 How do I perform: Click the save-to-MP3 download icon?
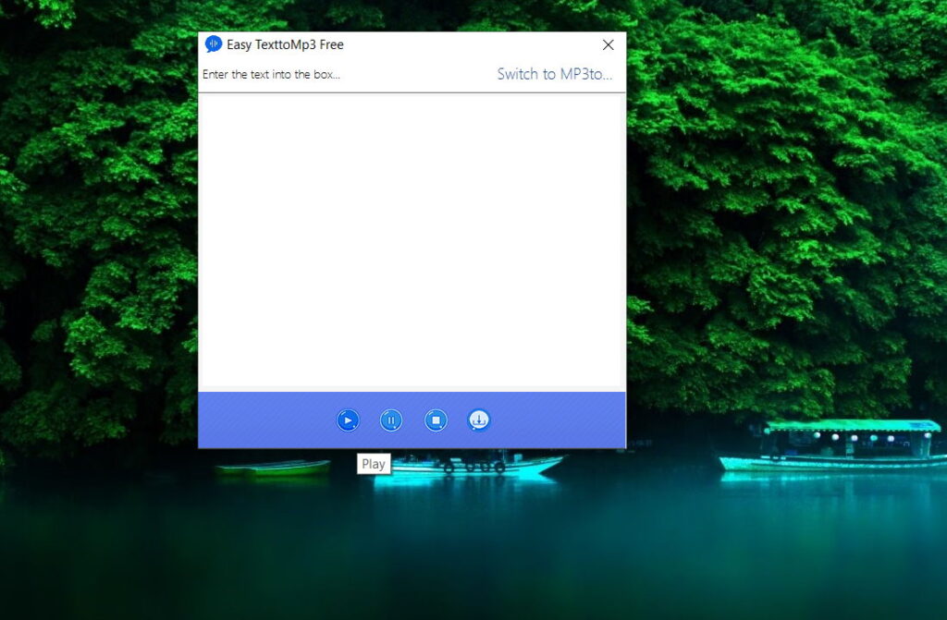[479, 420]
